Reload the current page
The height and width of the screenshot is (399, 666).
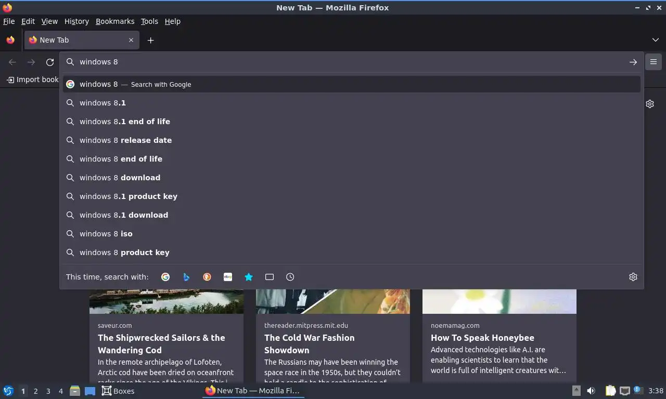tap(50, 62)
